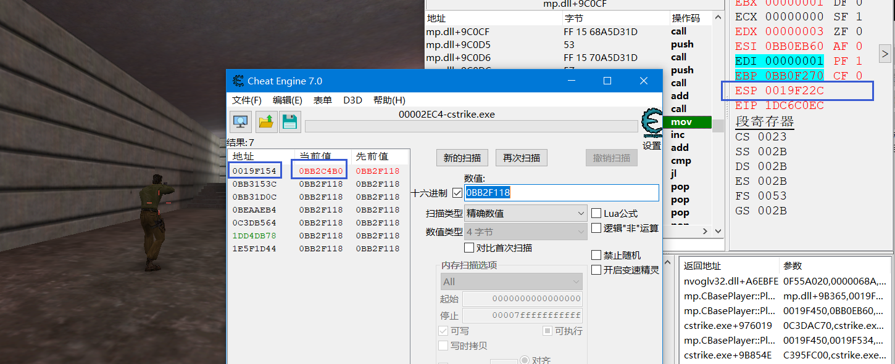Select result address 0BB31D0C
This screenshot has height=364, width=895.
[x=254, y=196]
